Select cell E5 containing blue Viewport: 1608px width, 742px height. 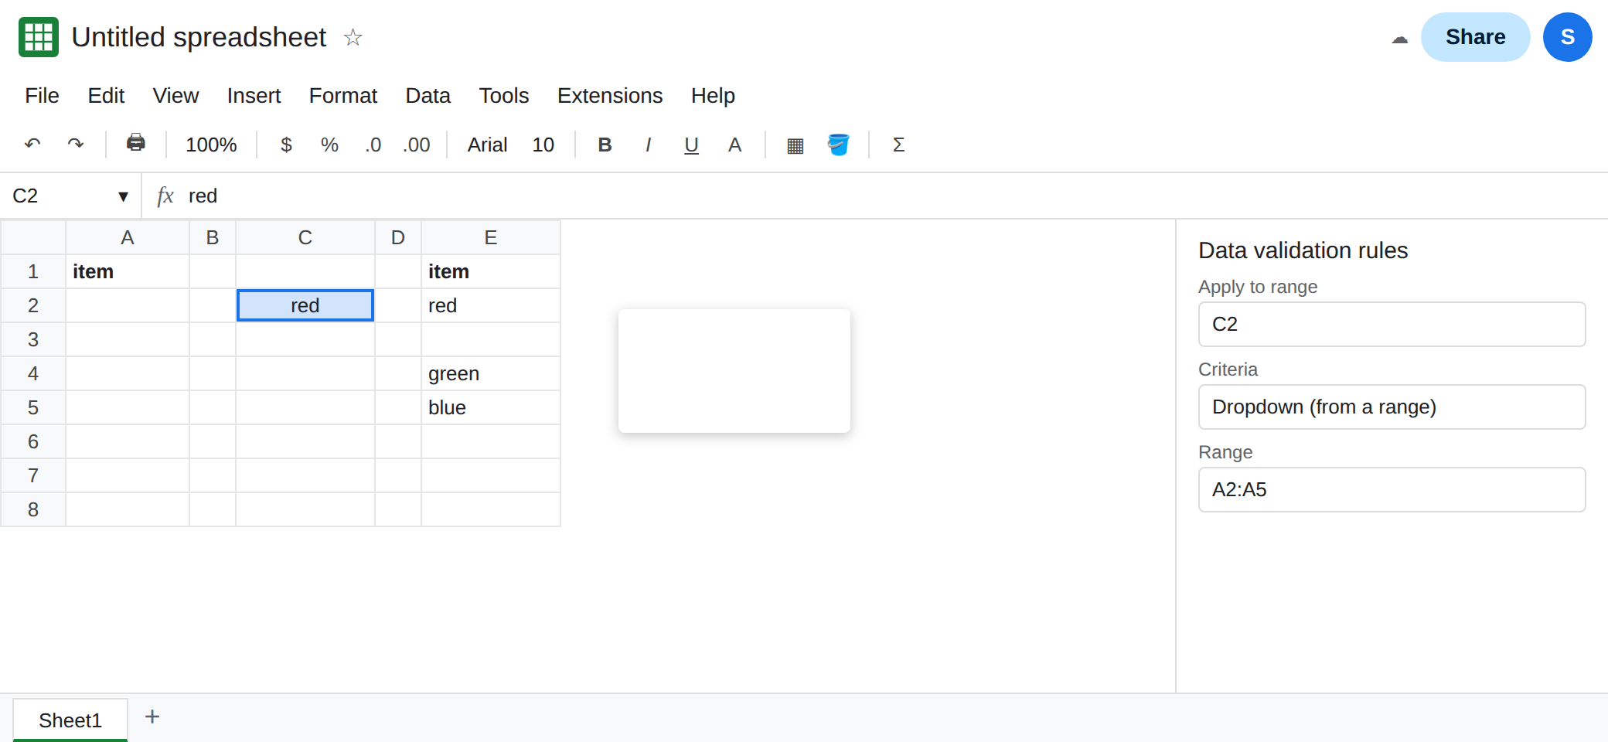[491, 407]
